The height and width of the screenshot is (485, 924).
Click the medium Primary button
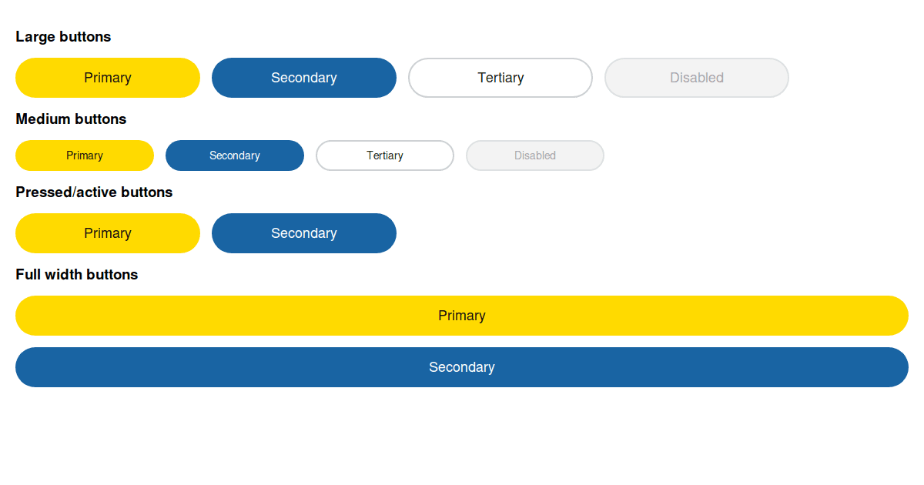pyautogui.click(x=85, y=156)
